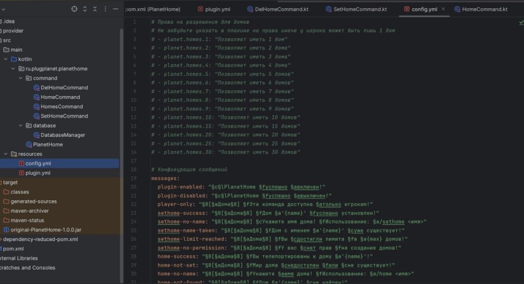
Task: Click line number 19 in the gutter
Action: click(134, 178)
